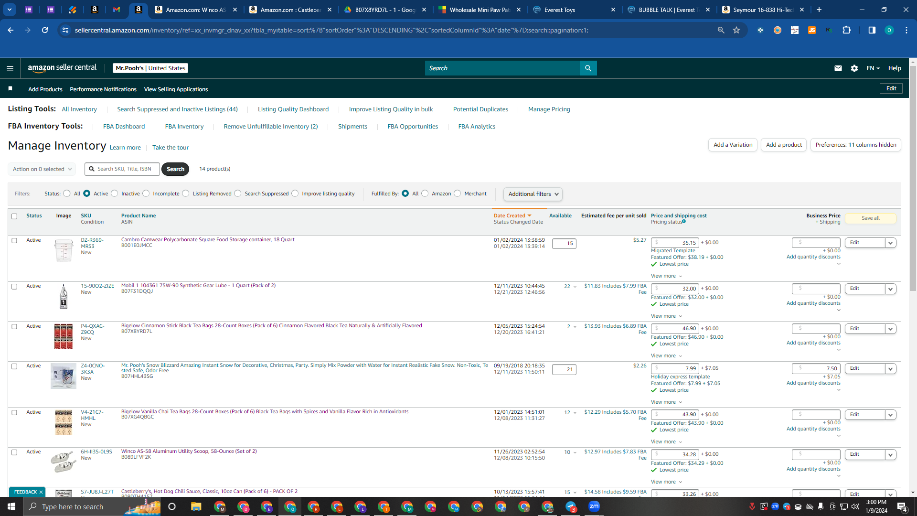Open the Listing Quality Dashboard link

(293, 109)
